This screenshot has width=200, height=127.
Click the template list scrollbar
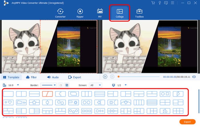(x=199, y=101)
